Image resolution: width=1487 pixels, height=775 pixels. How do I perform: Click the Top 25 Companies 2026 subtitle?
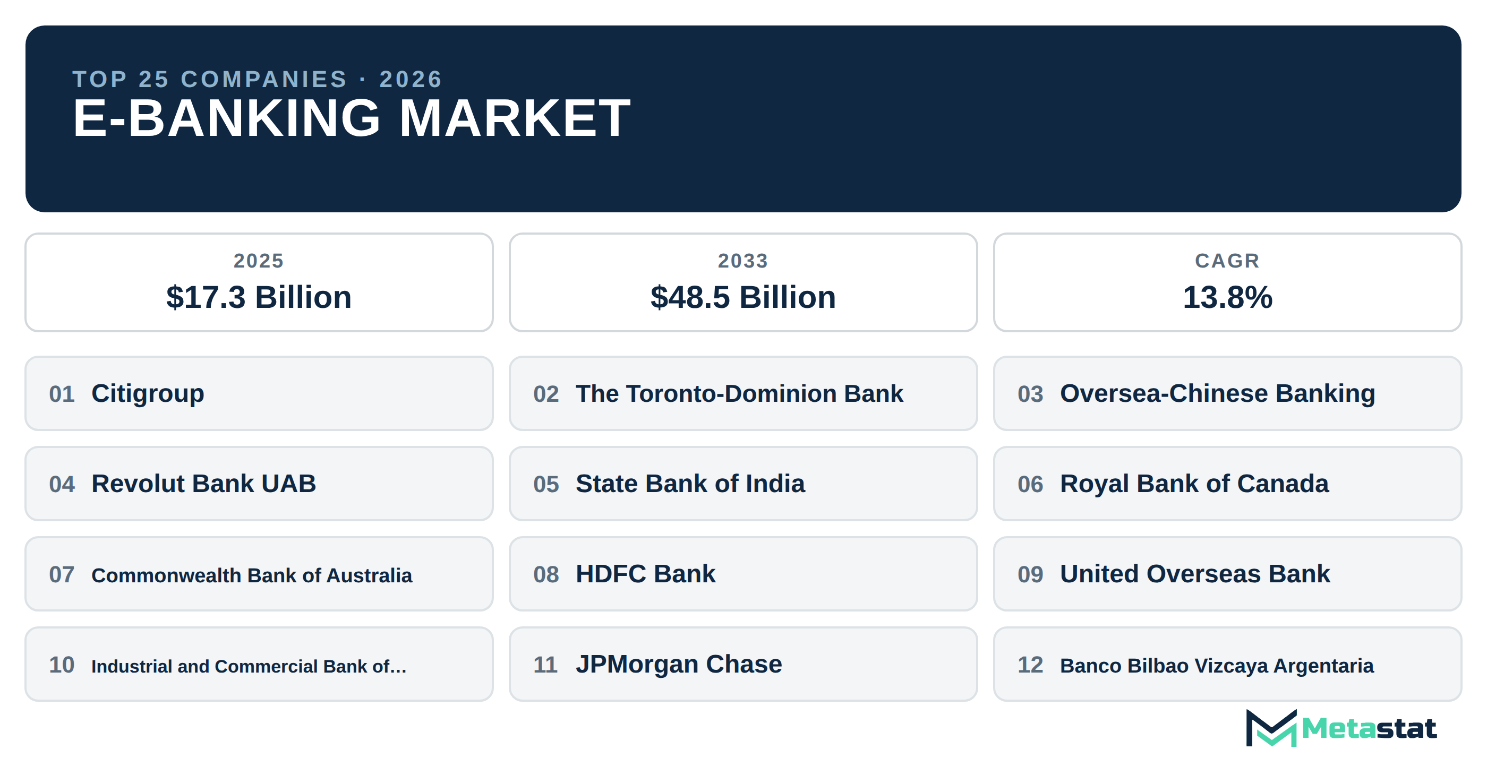[x=257, y=79]
